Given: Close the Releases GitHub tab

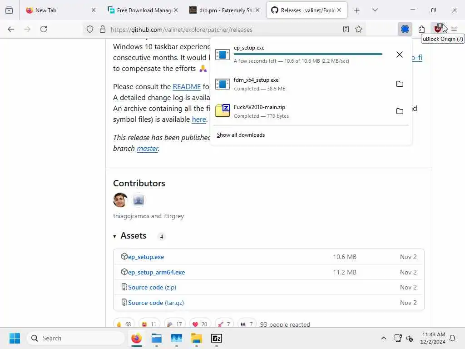Looking at the screenshot, I should (x=339, y=10).
